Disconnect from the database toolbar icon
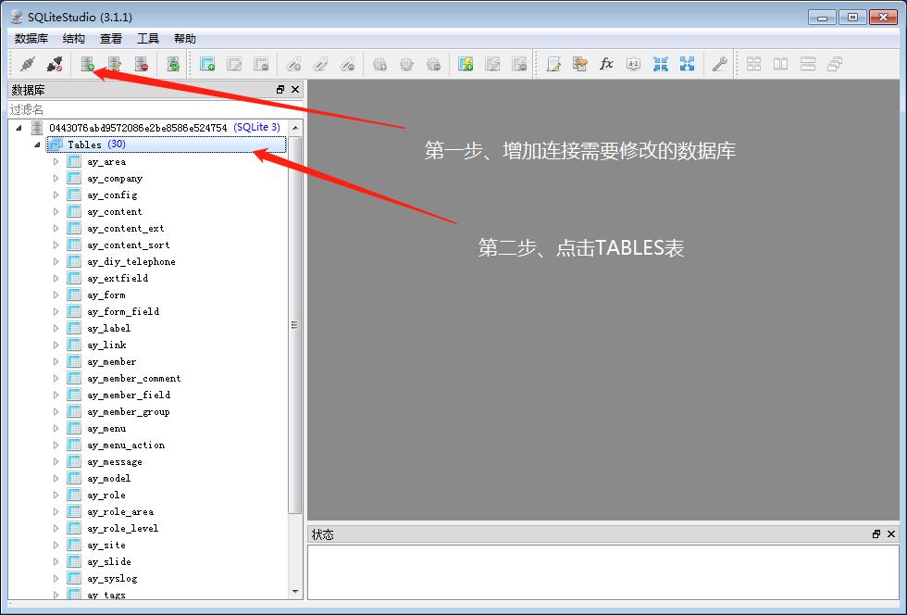907x615 pixels. coord(55,64)
